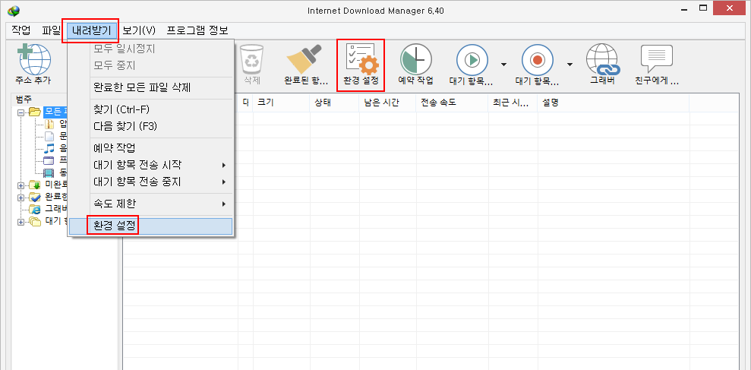Click the Add URL (주소 추가) globe icon

pyautogui.click(x=34, y=59)
